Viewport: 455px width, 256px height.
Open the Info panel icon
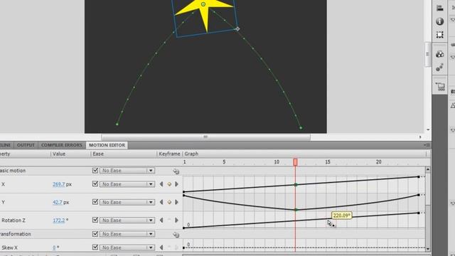439,21
